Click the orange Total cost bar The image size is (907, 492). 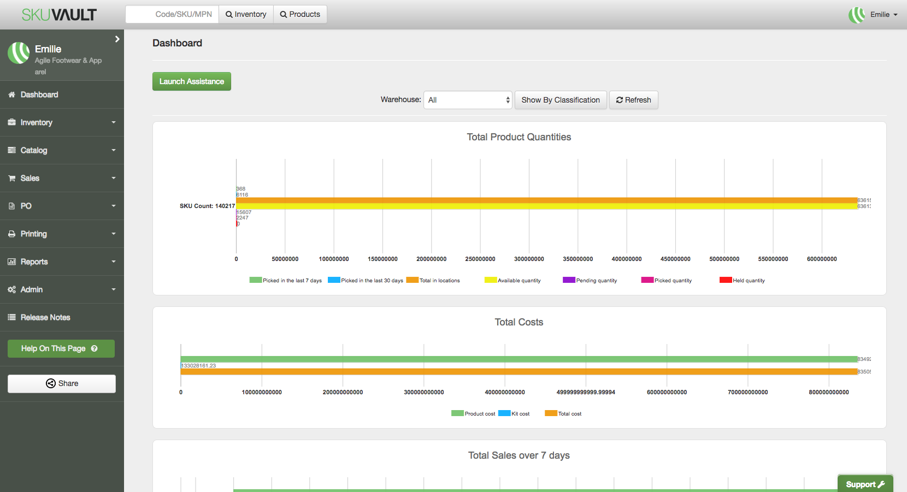[519, 371]
